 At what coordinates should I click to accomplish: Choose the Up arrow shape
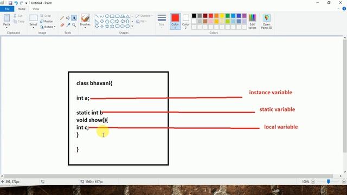(x=127, y=22)
